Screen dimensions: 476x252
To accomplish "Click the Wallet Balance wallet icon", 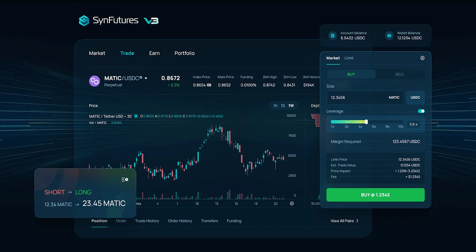I will (389, 35).
